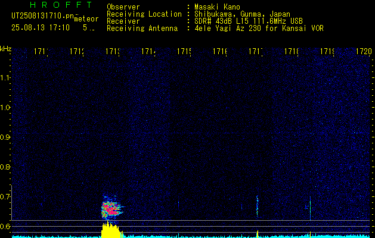Click the 1.0 kHz frequency axis label
The image size is (375, 238).
(x=5, y=108)
